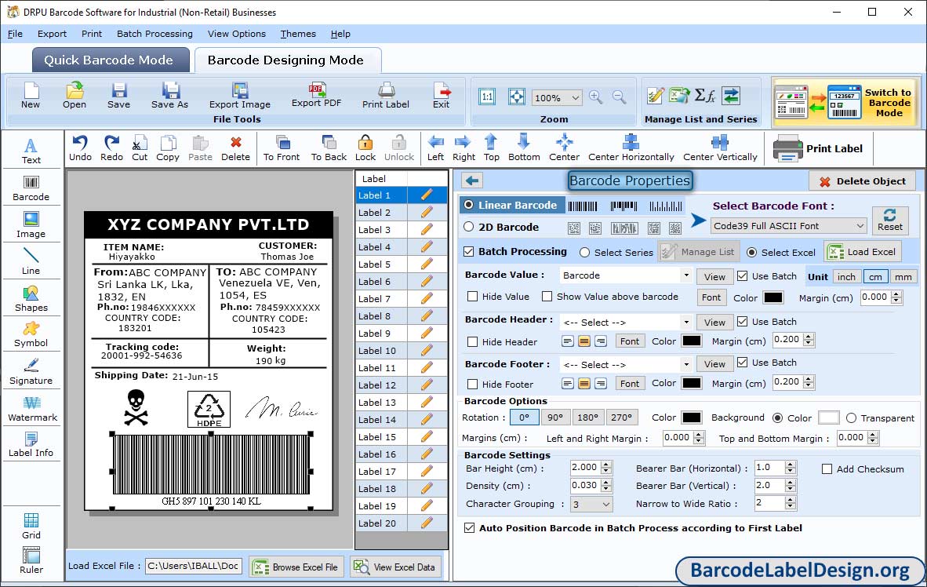Select the Symbol tool
Viewport: 927px width, 587px height.
tap(31, 334)
